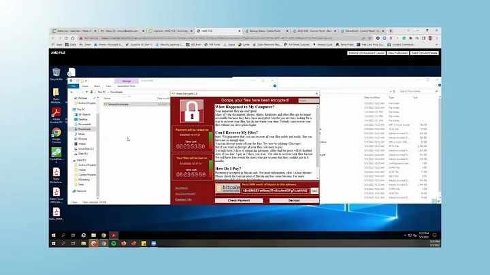
Task: Open Chrome in remote taskbar
Action: [x=103, y=235]
